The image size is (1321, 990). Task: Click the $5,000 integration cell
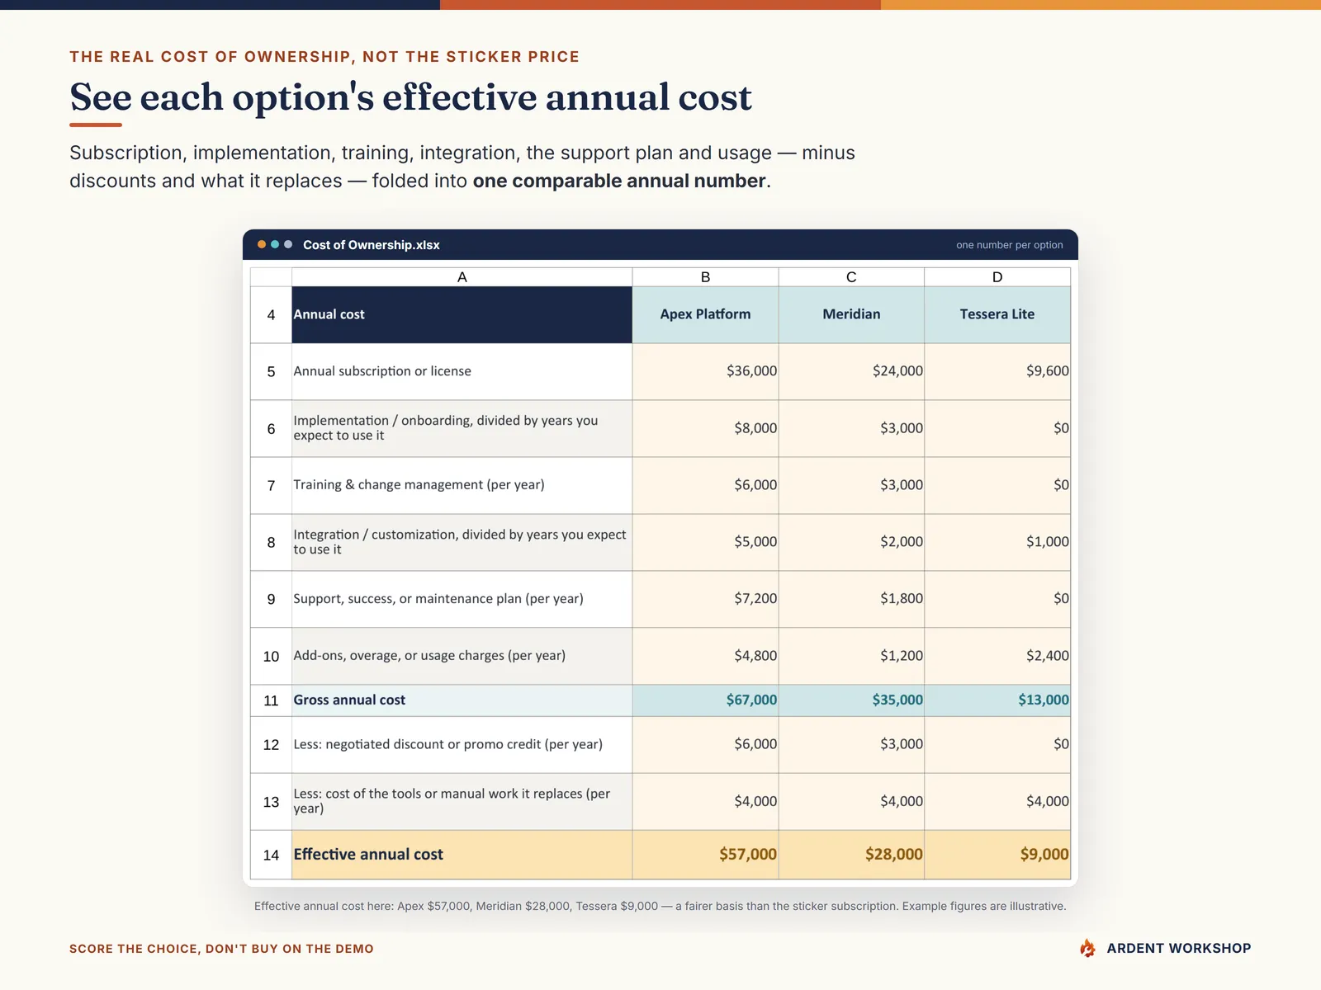tap(705, 542)
